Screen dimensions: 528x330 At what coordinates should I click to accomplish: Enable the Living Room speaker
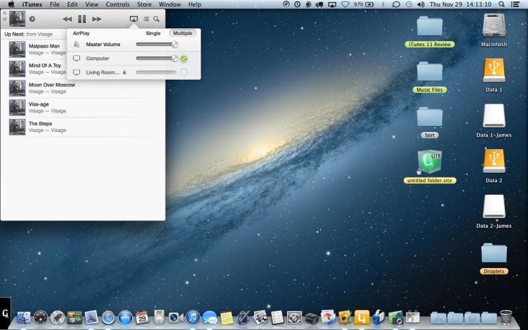pos(183,73)
